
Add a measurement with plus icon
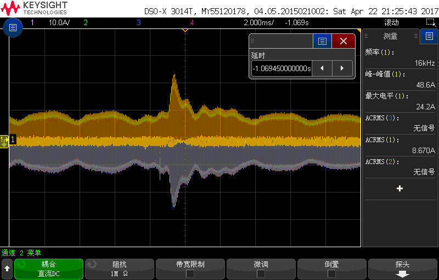click(400, 189)
